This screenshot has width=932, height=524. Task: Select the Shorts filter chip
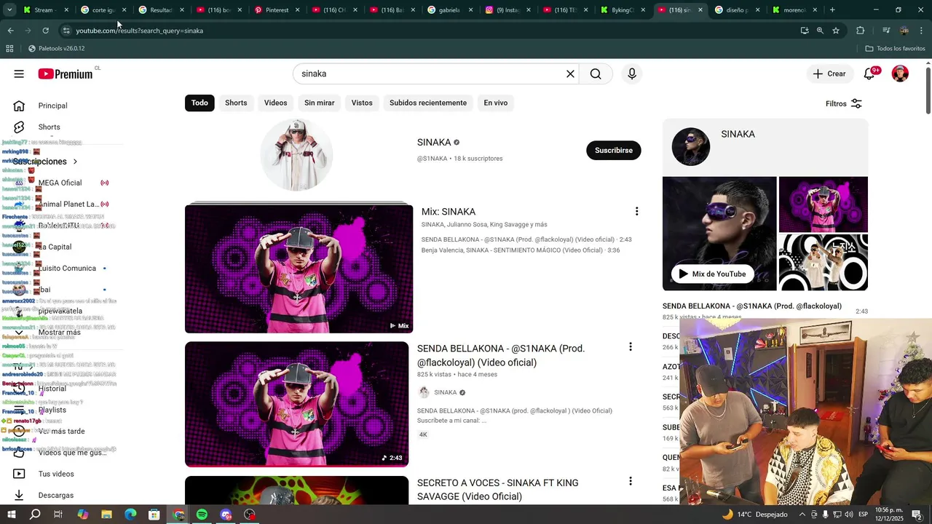236,103
